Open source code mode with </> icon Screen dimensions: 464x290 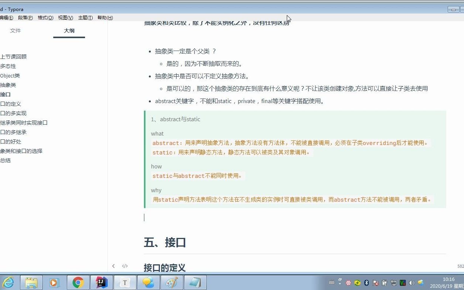(125, 266)
